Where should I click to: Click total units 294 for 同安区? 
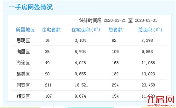pyautogui.click(x=115, y=85)
